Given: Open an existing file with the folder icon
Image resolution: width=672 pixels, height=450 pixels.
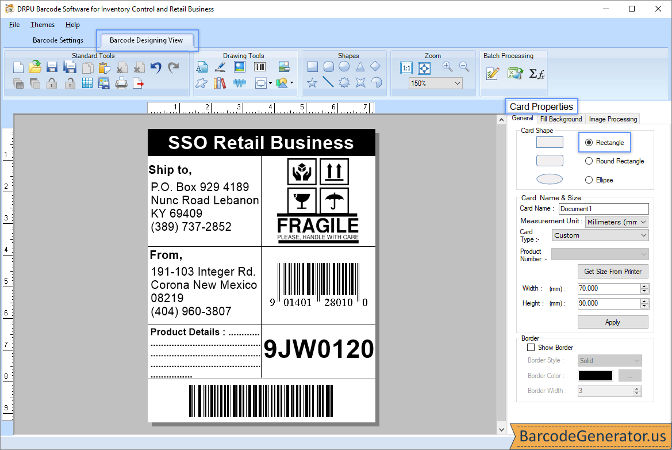Looking at the screenshot, I should tap(35, 67).
